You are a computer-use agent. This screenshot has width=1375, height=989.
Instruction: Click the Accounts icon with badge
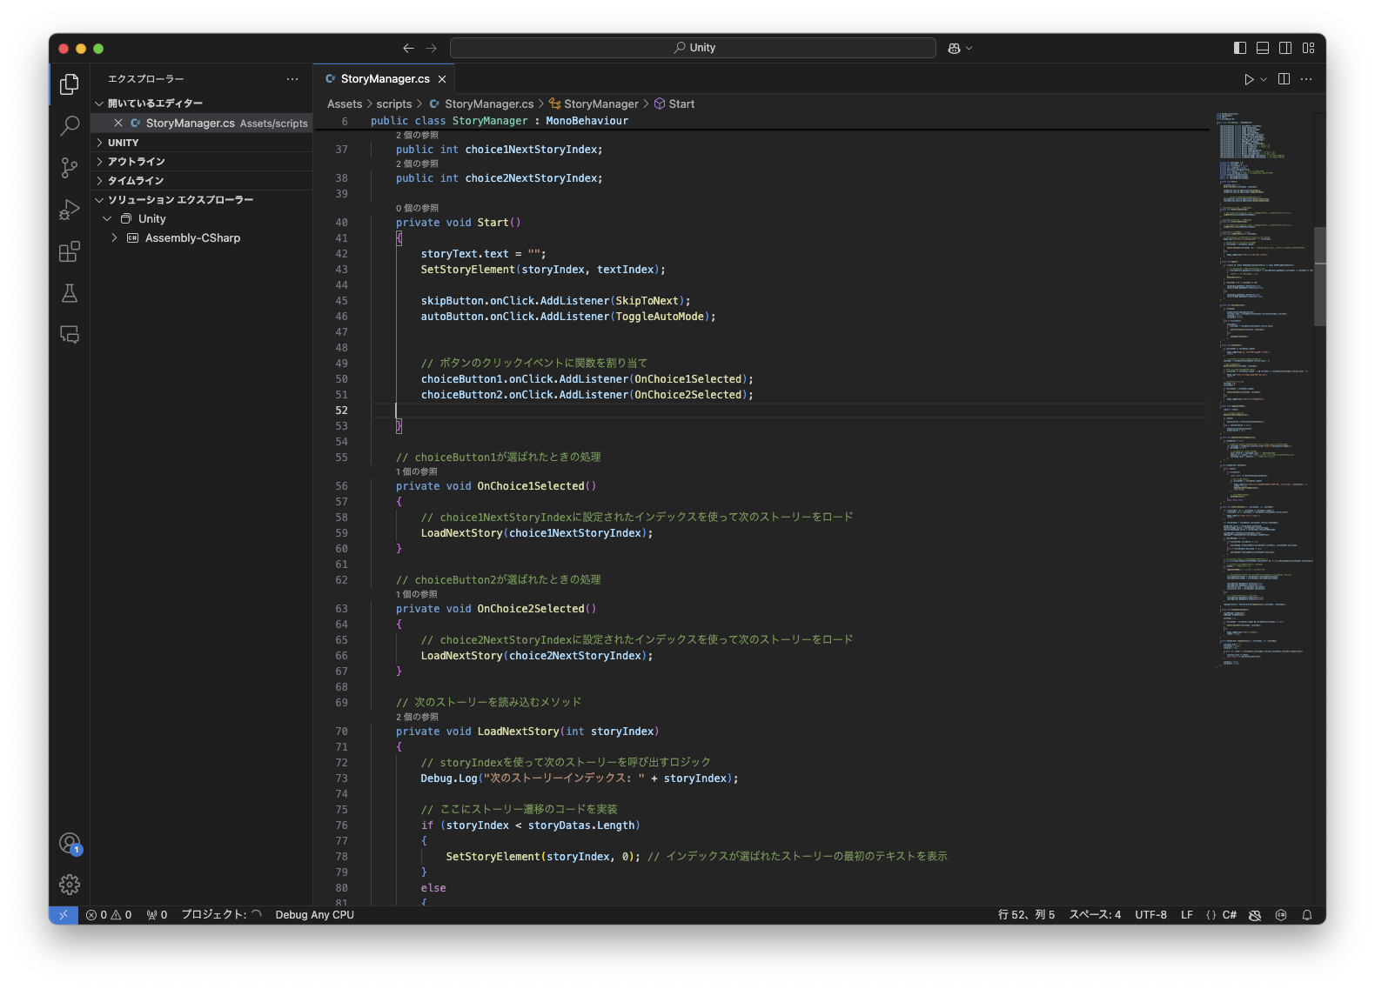point(70,843)
